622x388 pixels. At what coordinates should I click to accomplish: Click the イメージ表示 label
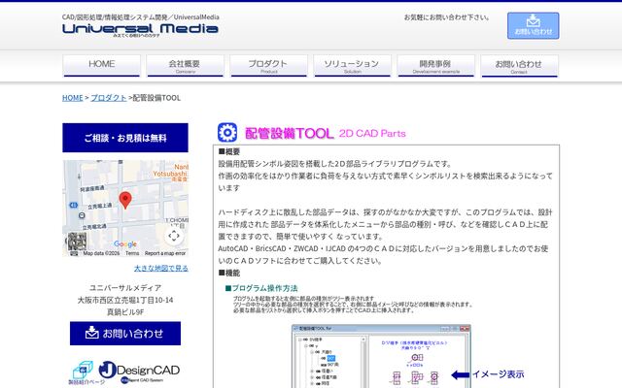499,374
